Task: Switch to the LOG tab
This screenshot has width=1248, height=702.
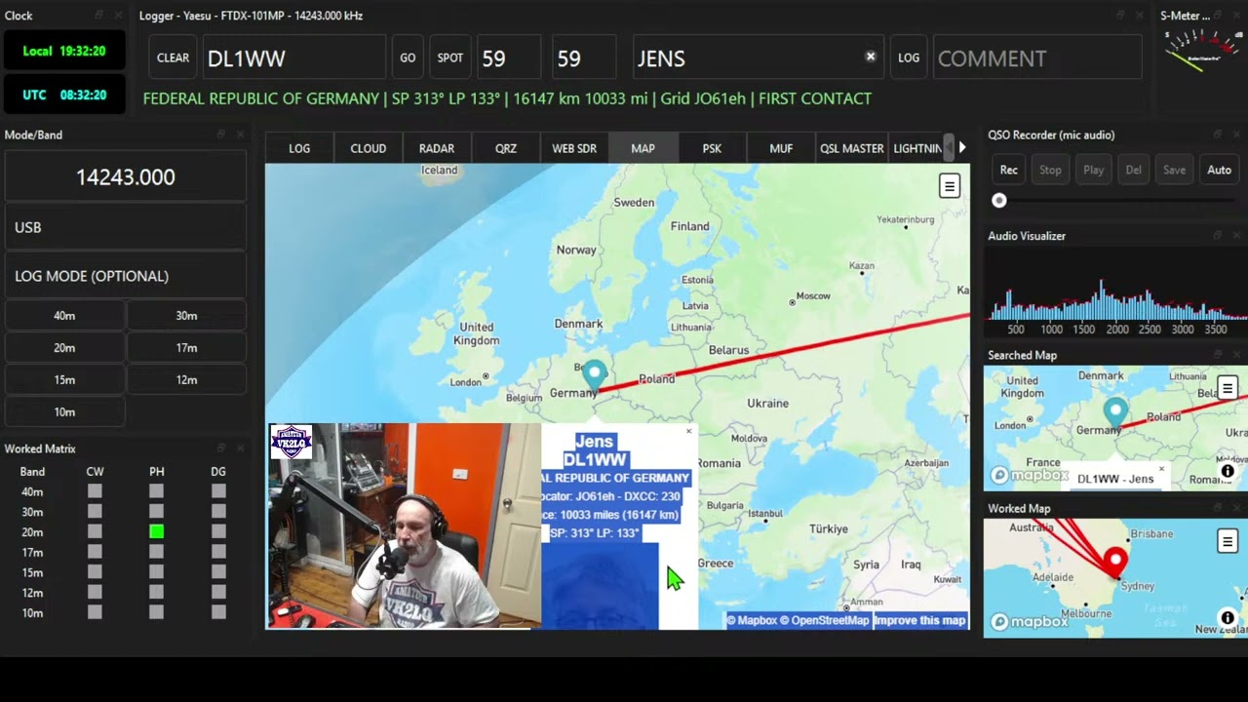Action: pos(299,148)
